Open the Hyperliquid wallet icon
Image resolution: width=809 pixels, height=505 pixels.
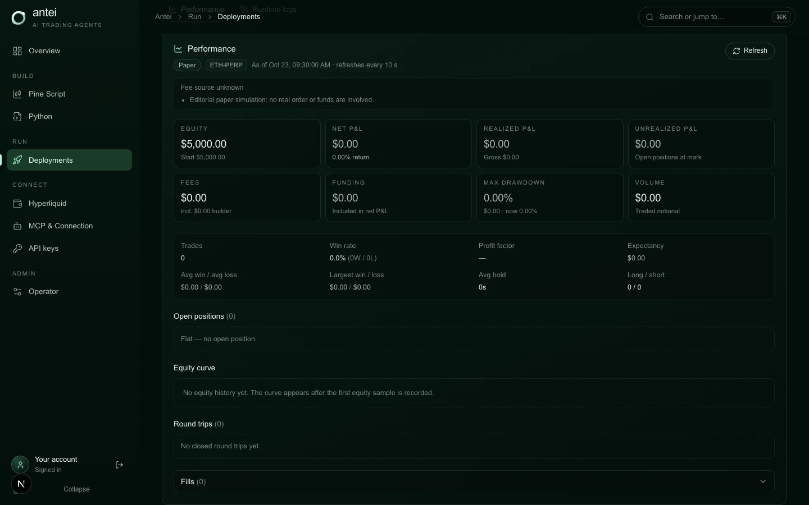17,204
